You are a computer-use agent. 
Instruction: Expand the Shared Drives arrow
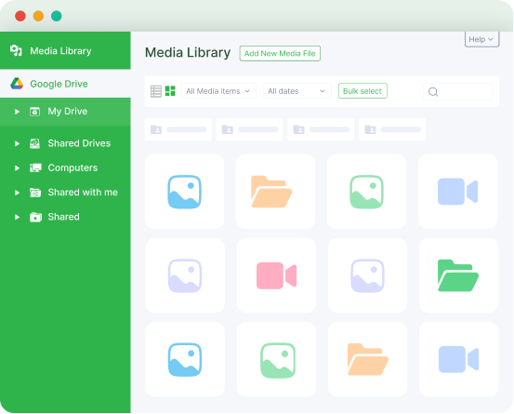pos(17,143)
